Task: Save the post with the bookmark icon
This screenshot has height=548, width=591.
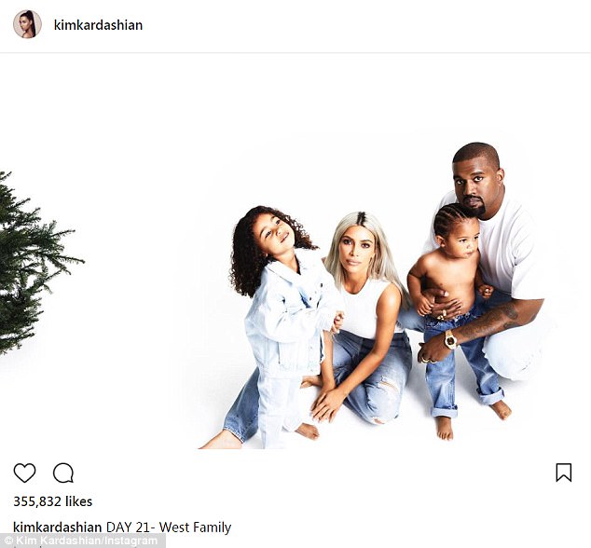Action: click(564, 473)
